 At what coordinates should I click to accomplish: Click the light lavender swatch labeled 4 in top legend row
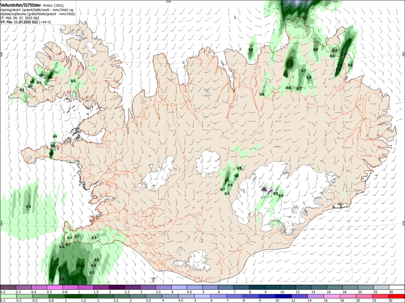point(179,287)
